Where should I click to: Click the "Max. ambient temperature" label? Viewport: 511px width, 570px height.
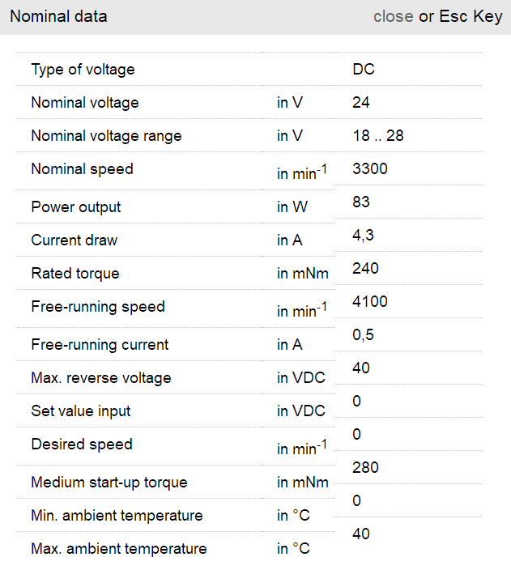click(x=118, y=549)
